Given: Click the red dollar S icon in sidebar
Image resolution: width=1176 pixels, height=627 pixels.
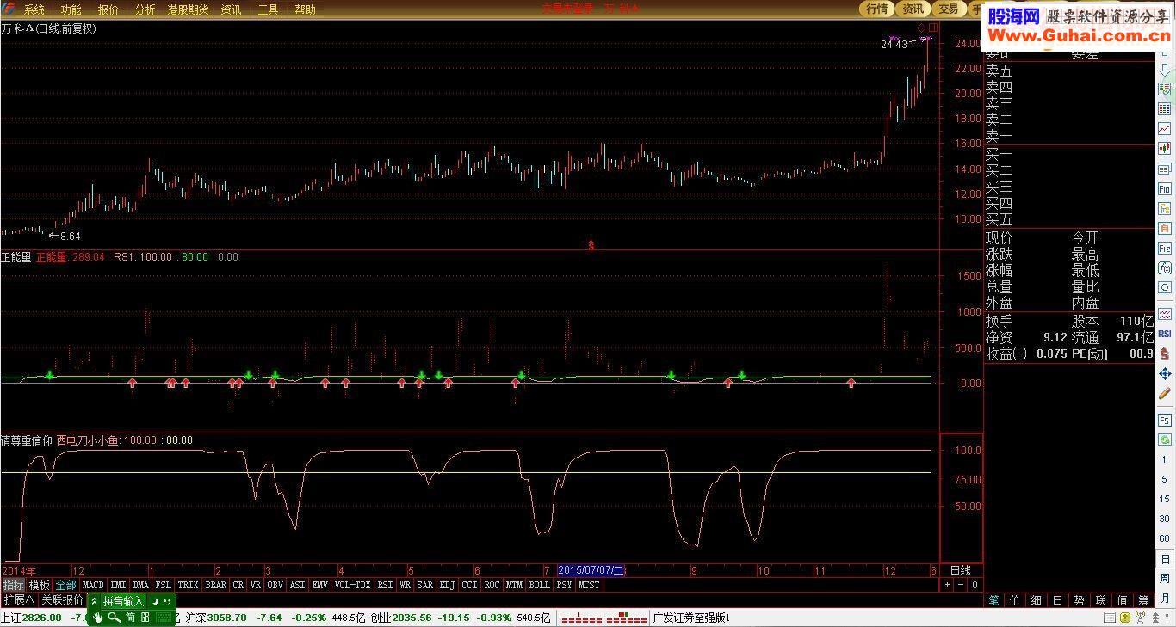Looking at the screenshot, I should pyautogui.click(x=1164, y=353).
